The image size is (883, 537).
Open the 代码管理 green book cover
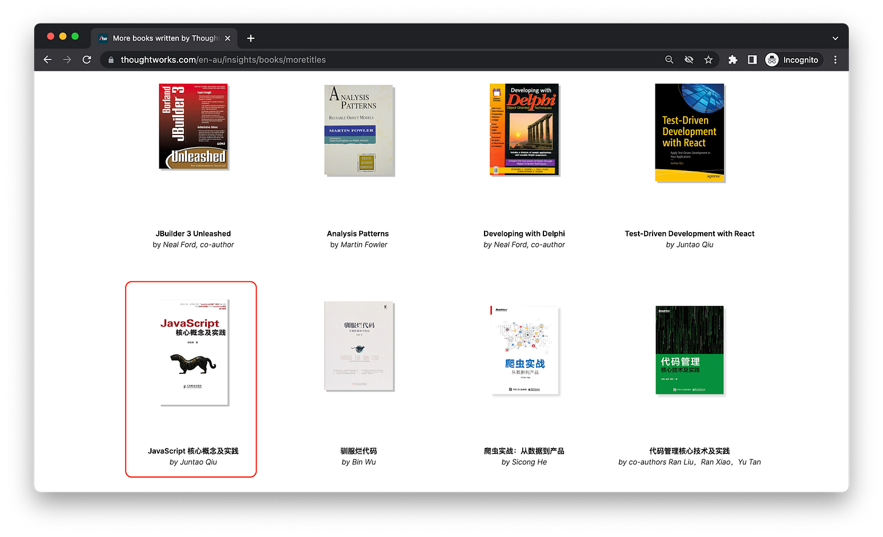pyautogui.click(x=690, y=350)
